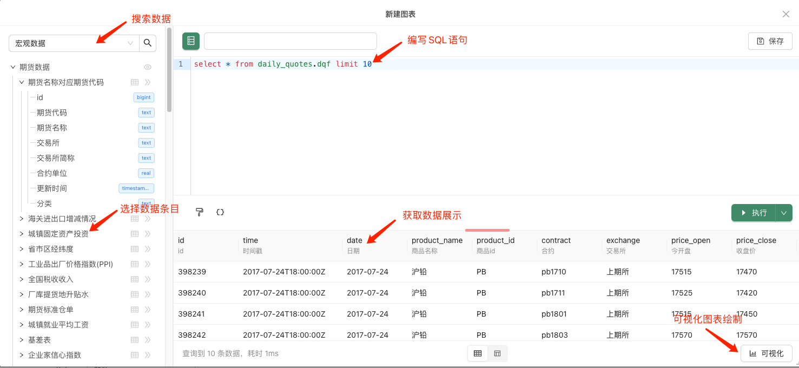Toggle the eye visibility icon next to 期货数据

147,67
